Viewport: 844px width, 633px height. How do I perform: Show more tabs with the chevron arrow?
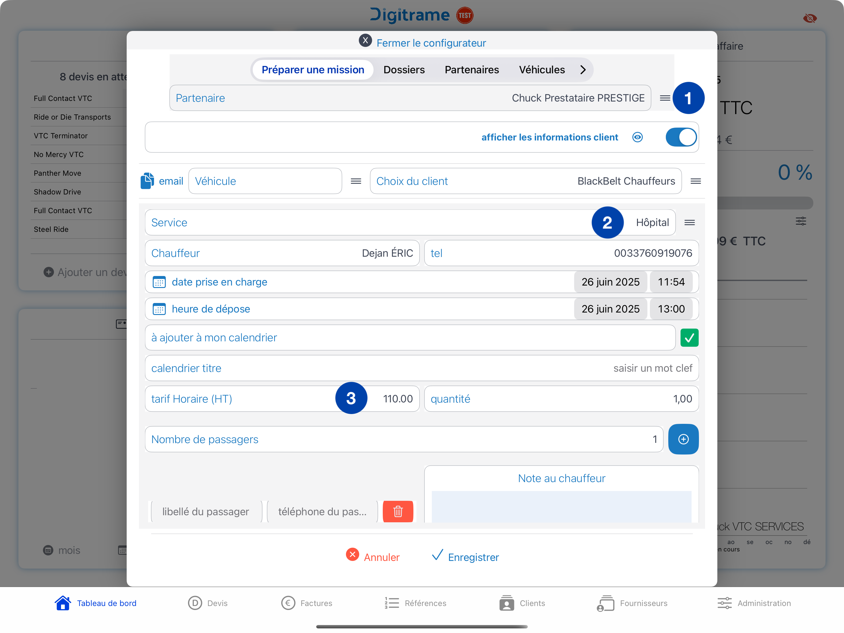(583, 70)
